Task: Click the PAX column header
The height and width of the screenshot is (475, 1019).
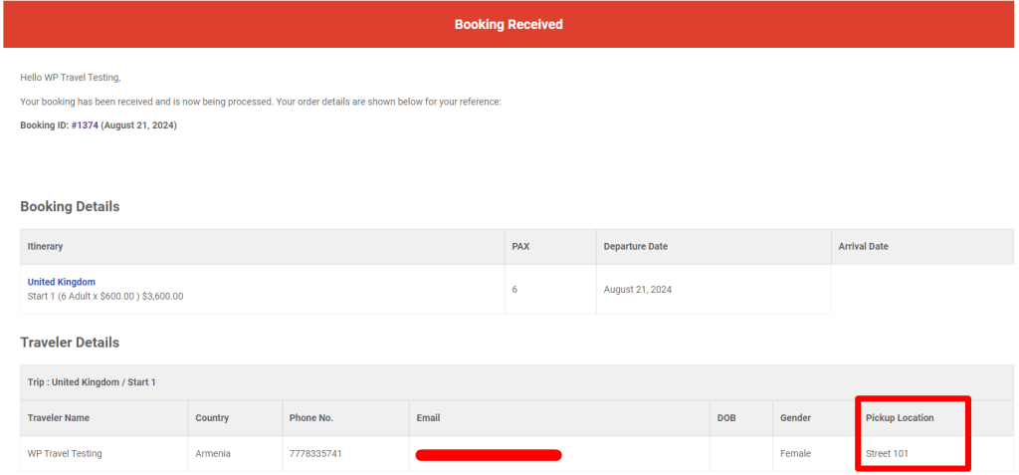Action: point(520,246)
